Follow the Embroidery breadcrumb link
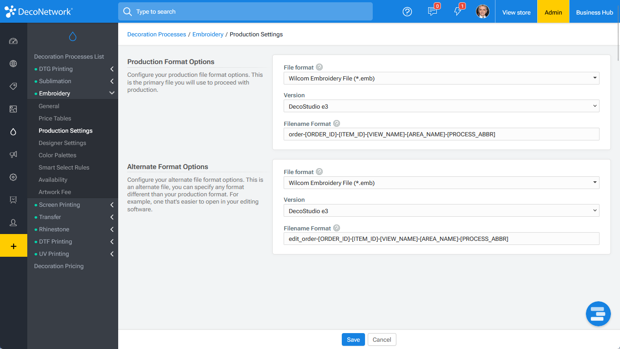The width and height of the screenshot is (620, 349). (x=208, y=34)
